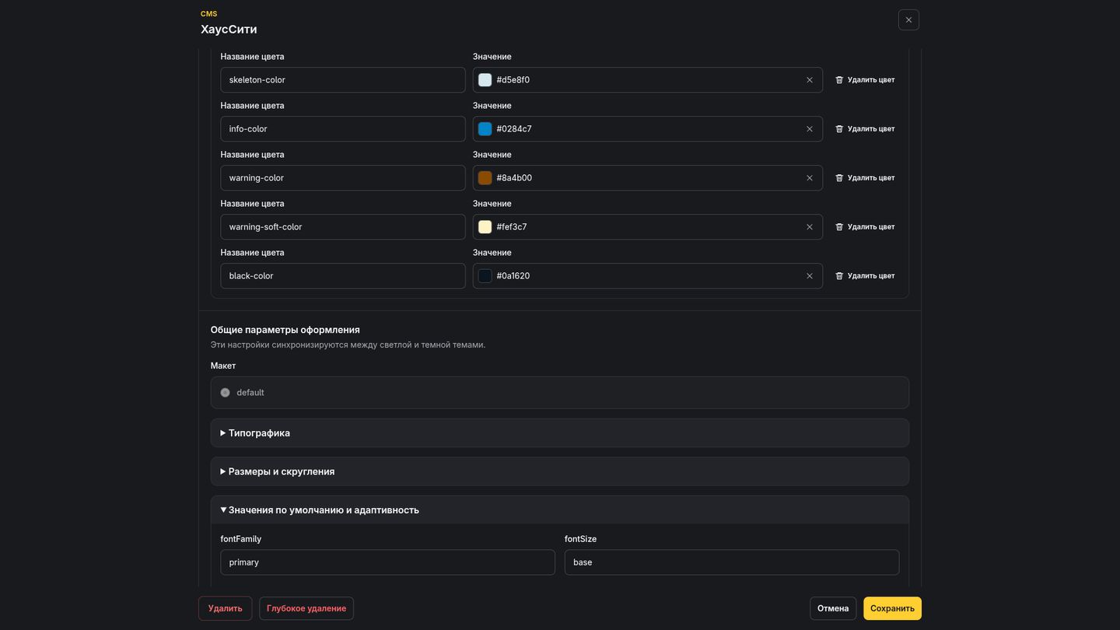Clear the black-color value with X icon
The image size is (1120, 630).
[x=810, y=276]
